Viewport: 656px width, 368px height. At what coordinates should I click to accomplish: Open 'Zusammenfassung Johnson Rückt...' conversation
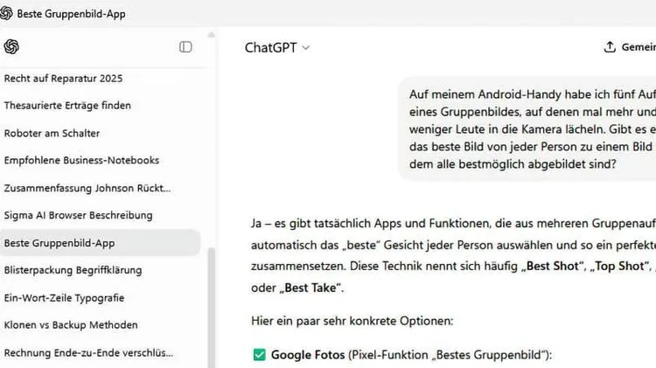87,188
